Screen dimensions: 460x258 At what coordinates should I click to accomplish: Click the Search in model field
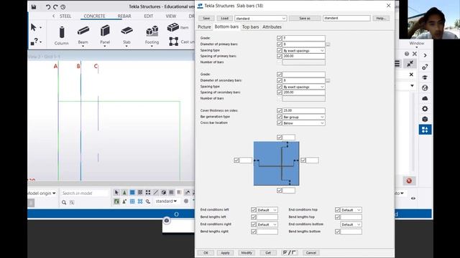(x=85, y=193)
